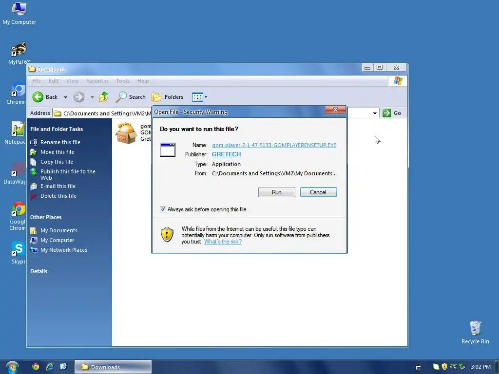Launch Chrome from the taskbar quick launch
Viewport: 499px width, 374px height.
[35, 367]
